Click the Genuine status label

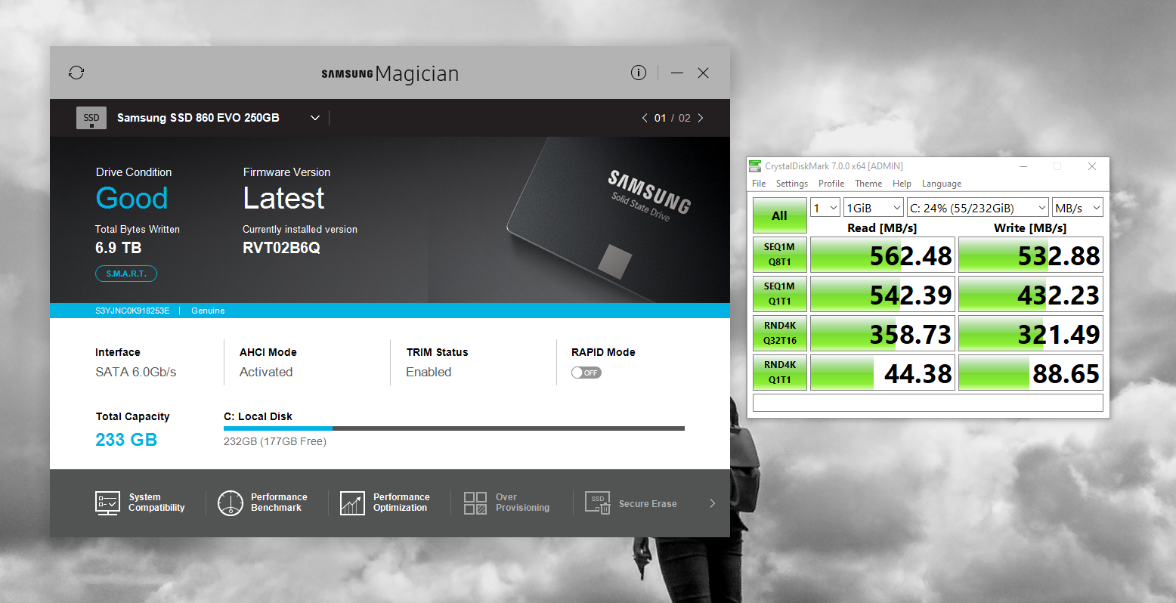point(208,311)
